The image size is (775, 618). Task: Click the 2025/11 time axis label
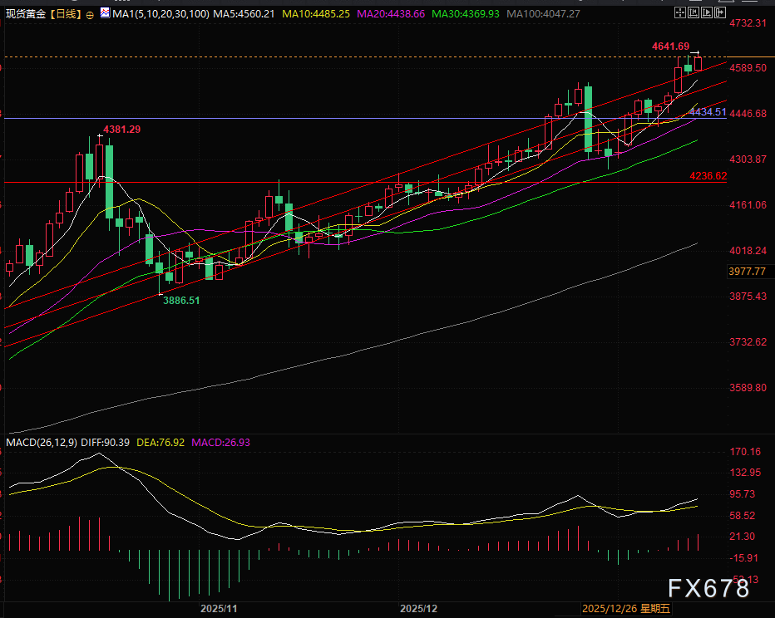pos(219,609)
